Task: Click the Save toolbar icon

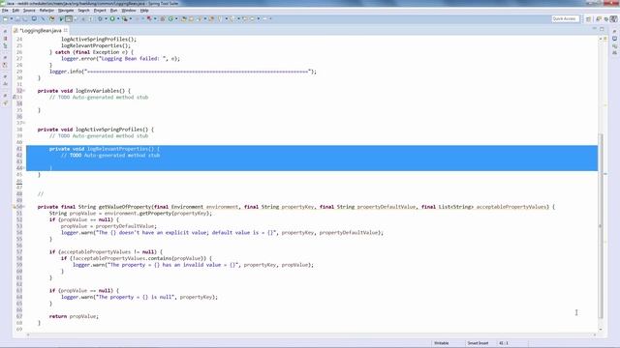Action: 17,18
